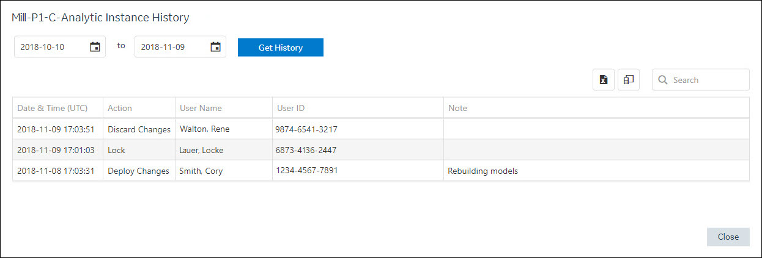Open the end date calendar picker icon
Viewport: 762px width, 258px height.
tap(215, 47)
